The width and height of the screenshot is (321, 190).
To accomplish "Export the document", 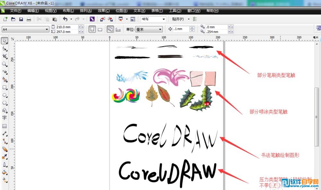I will [110, 19].
